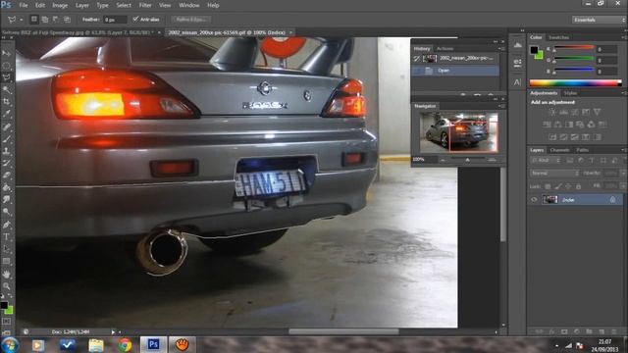Add a Brightness/Contrast adjustment
628x353 pixels.
point(552,112)
